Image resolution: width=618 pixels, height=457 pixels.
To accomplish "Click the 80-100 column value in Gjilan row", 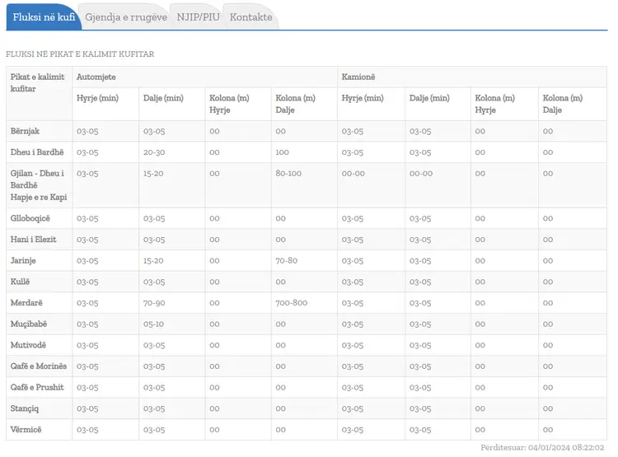I will tap(288, 174).
